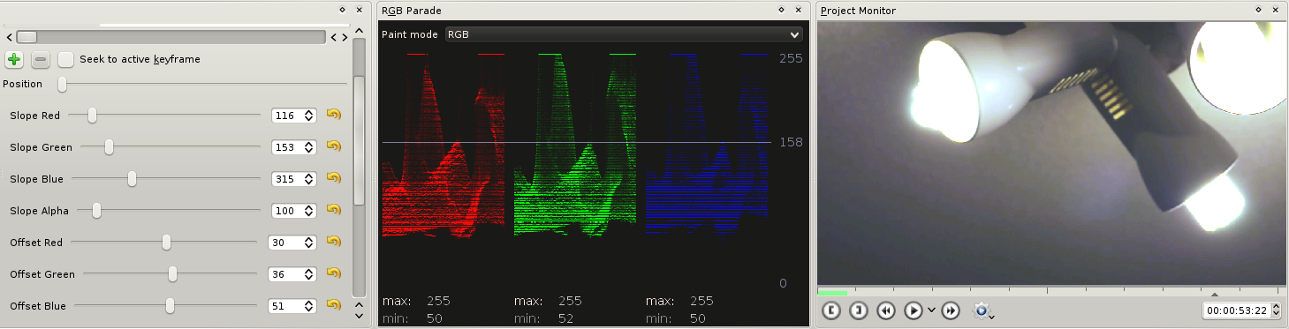Rewind playback in Project Monitor
The width and height of the screenshot is (1289, 329).
click(886, 310)
